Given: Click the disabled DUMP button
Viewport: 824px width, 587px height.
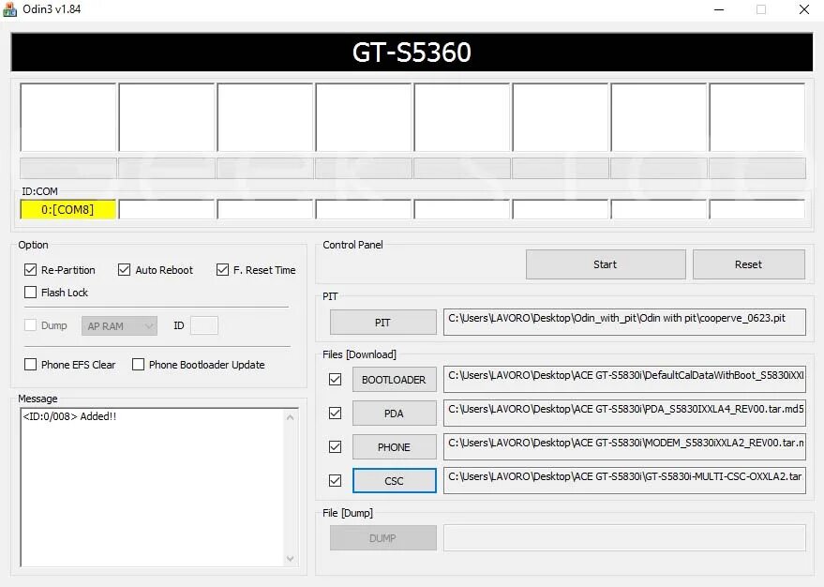Looking at the screenshot, I should [383, 537].
